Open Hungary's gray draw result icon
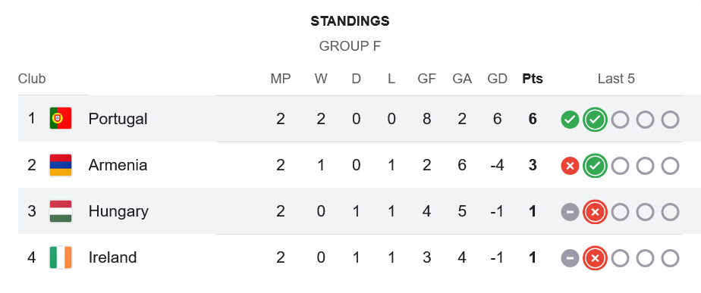Viewport: 701px width, 293px height. tap(570, 212)
